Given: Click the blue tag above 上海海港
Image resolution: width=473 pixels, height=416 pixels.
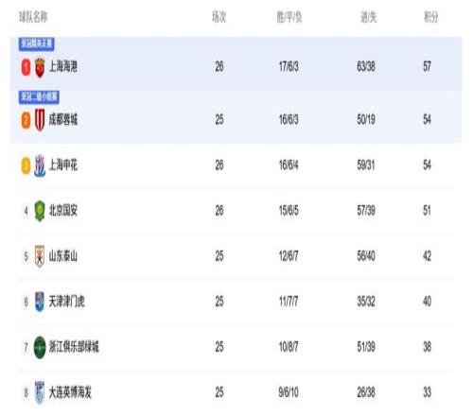Looking at the screenshot, I should click(x=37, y=43).
